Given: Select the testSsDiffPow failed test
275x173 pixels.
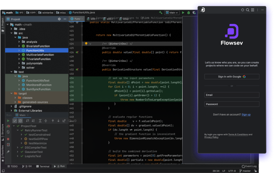Looking at the screenshot, I should click(x=38, y=139).
